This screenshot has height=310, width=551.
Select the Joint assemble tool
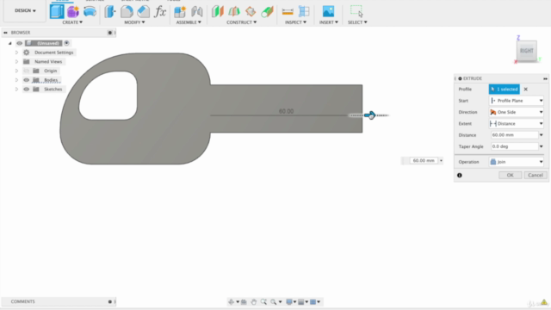point(197,11)
